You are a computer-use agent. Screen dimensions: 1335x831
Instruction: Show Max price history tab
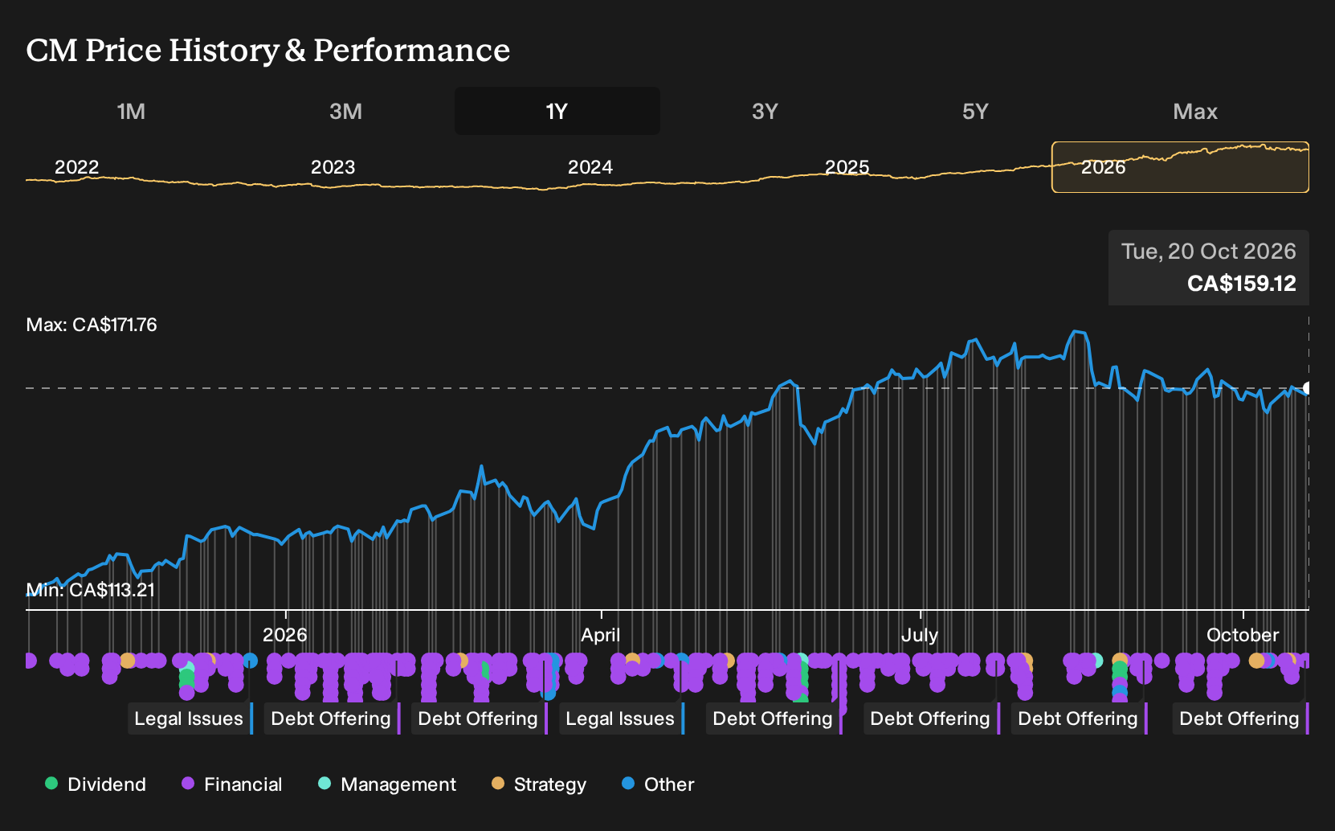coord(1195,111)
